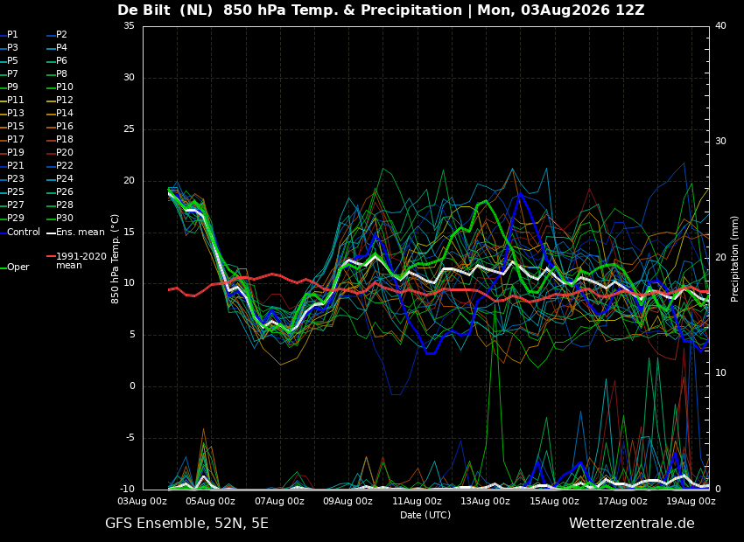744x542 pixels.
Task: Click the 40 precipitation axis value
Action: pos(720,25)
